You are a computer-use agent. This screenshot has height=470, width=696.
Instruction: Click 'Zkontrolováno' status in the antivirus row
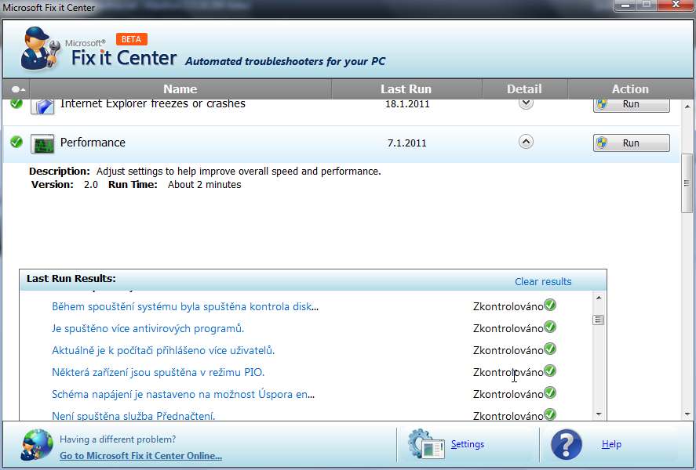[x=508, y=328]
